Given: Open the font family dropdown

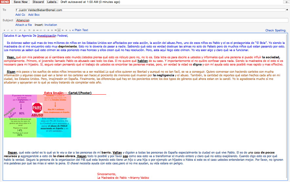Looking at the screenshot, I should click(16, 30).
